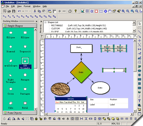Toggle the lock icon in bottom toolbar

(x=36, y=119)
